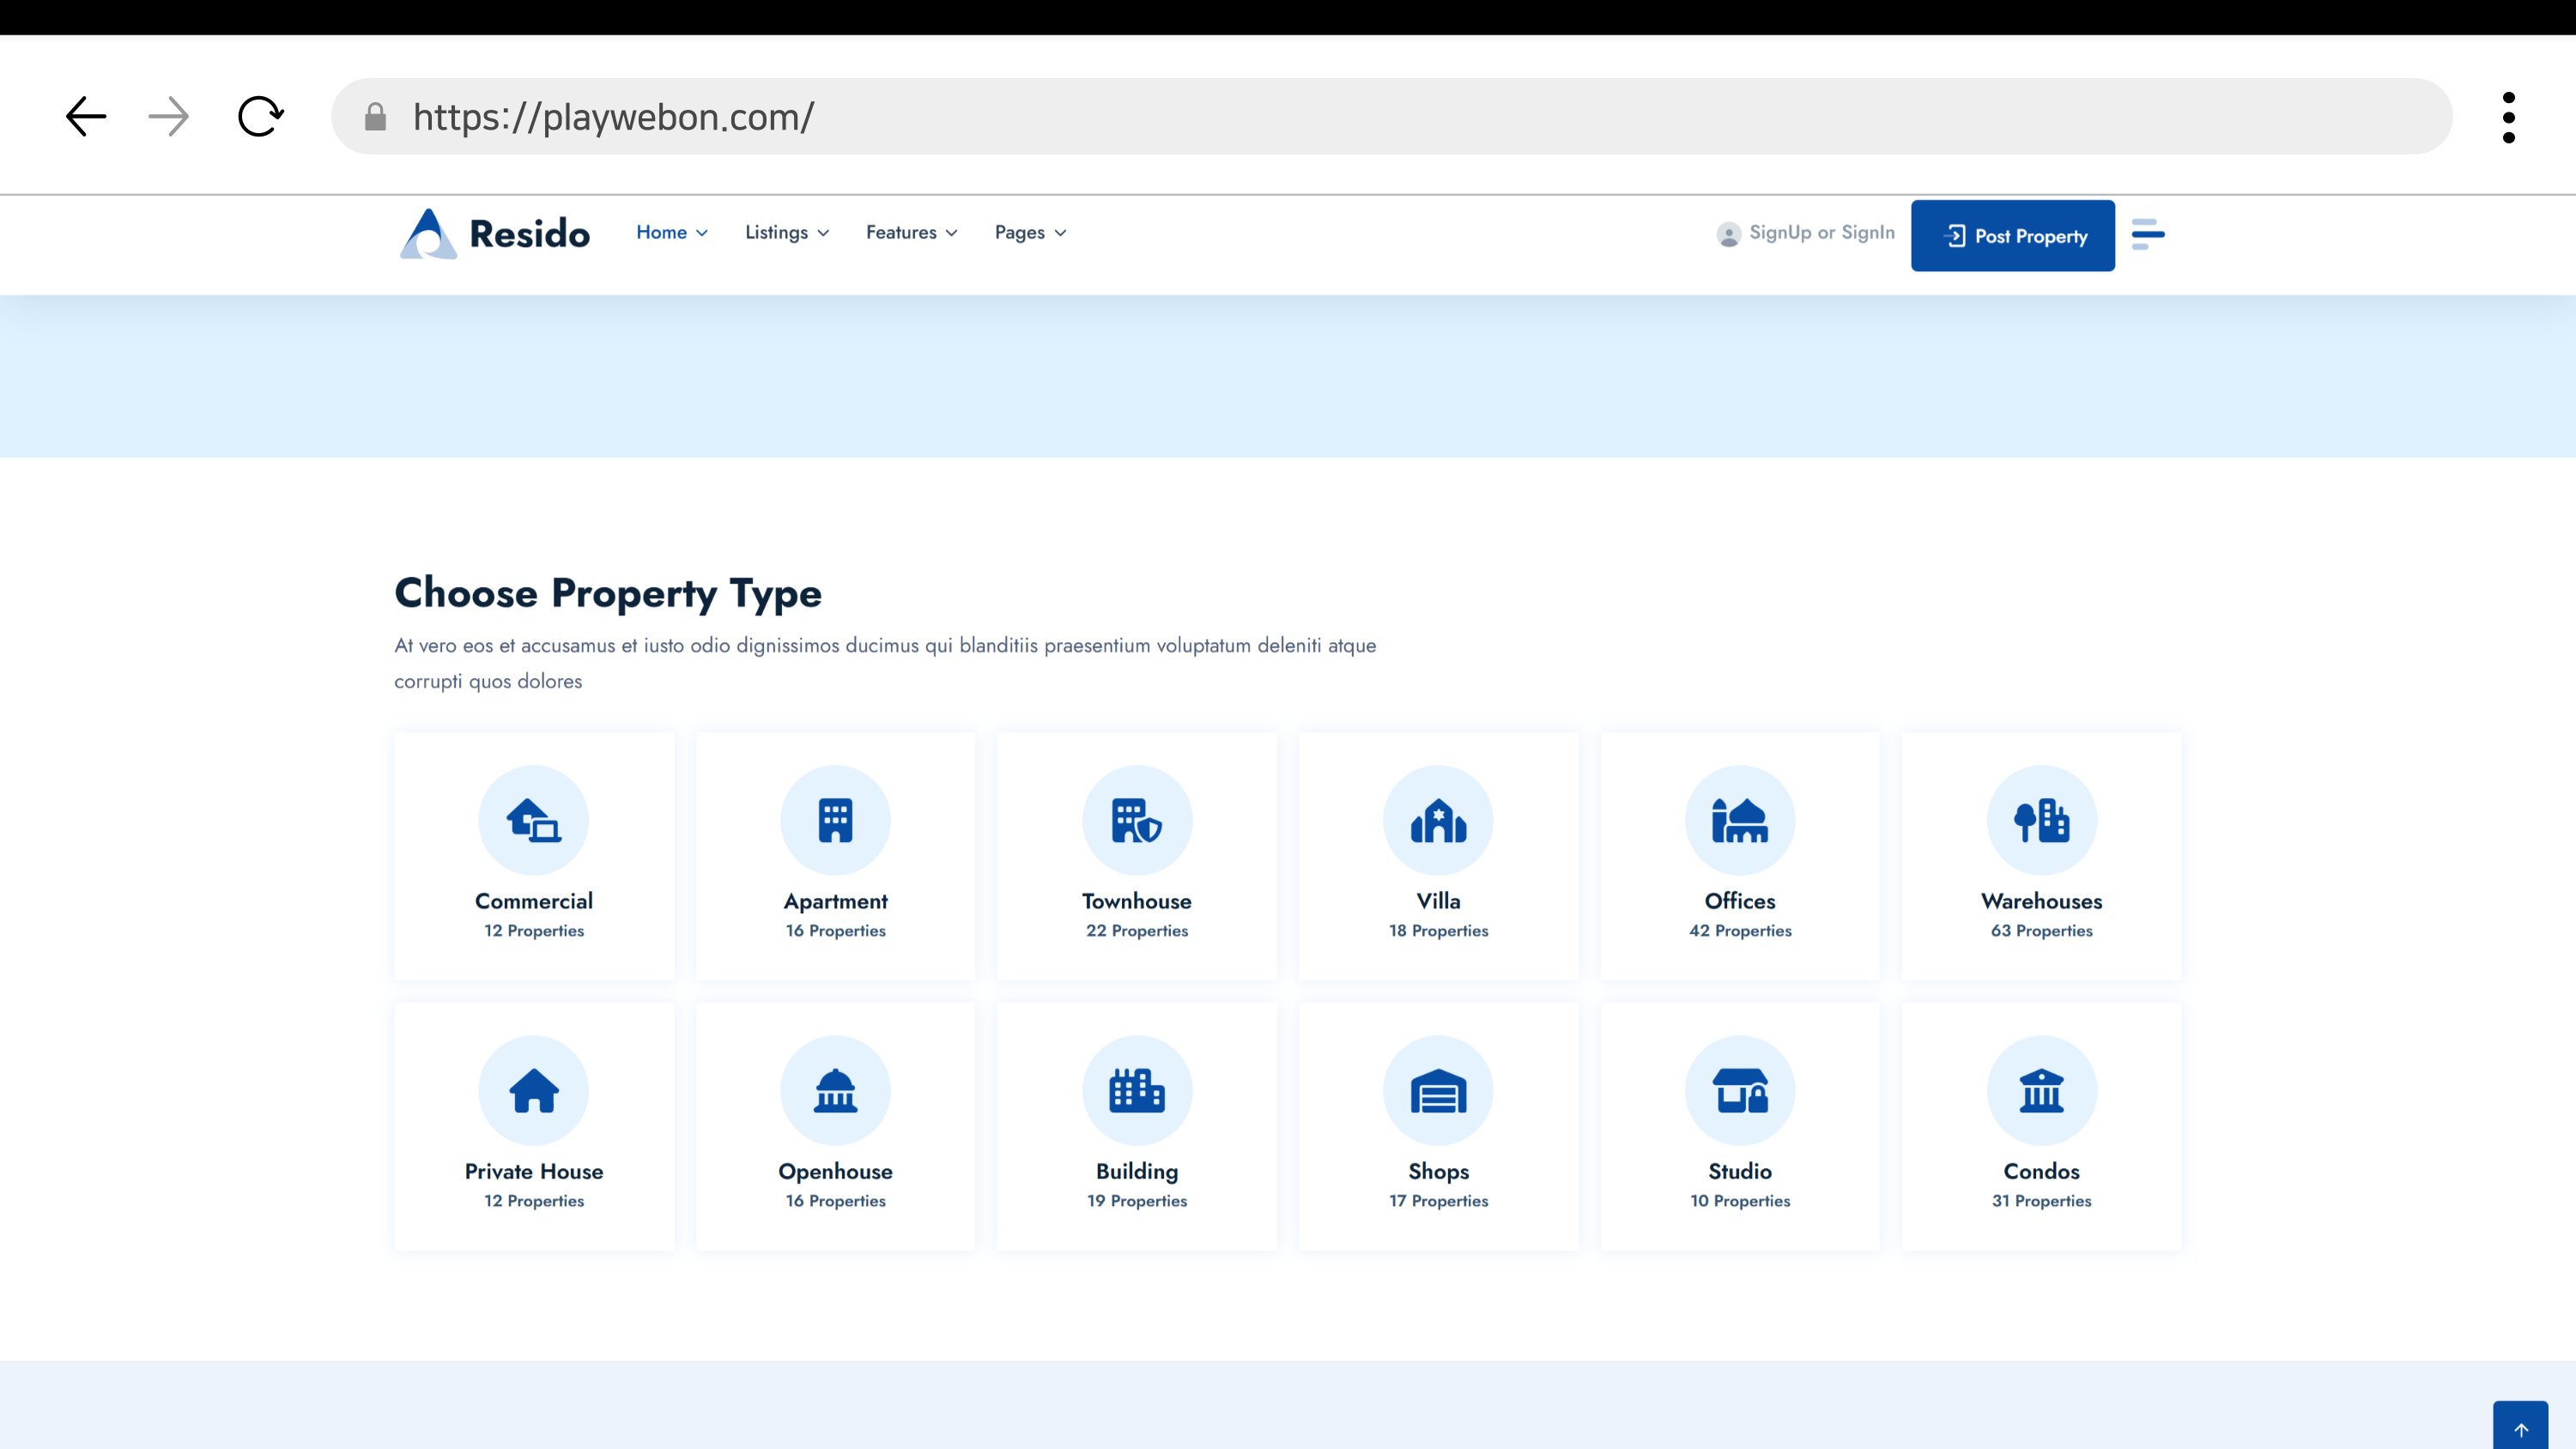Reload the page in the browser
The image size is (2576, 1449).
pyautogui.click(x=260, y=117)
